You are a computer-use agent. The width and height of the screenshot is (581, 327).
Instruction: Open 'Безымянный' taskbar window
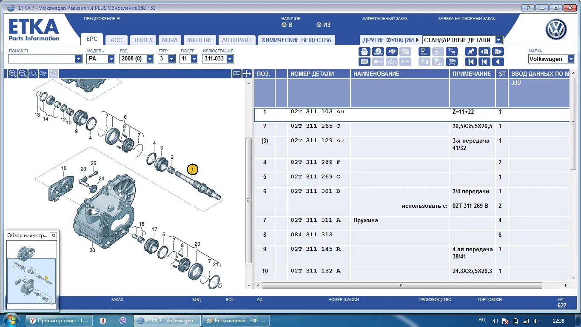[236, 321]
